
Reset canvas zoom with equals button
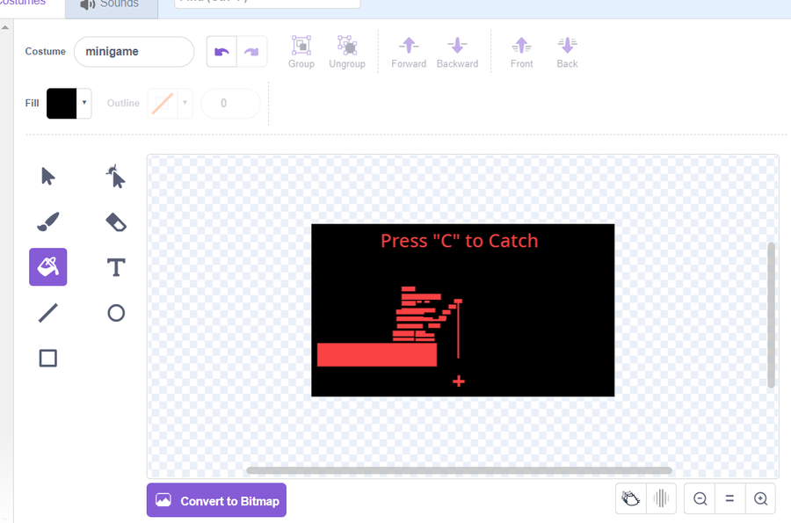click(729, 498)
